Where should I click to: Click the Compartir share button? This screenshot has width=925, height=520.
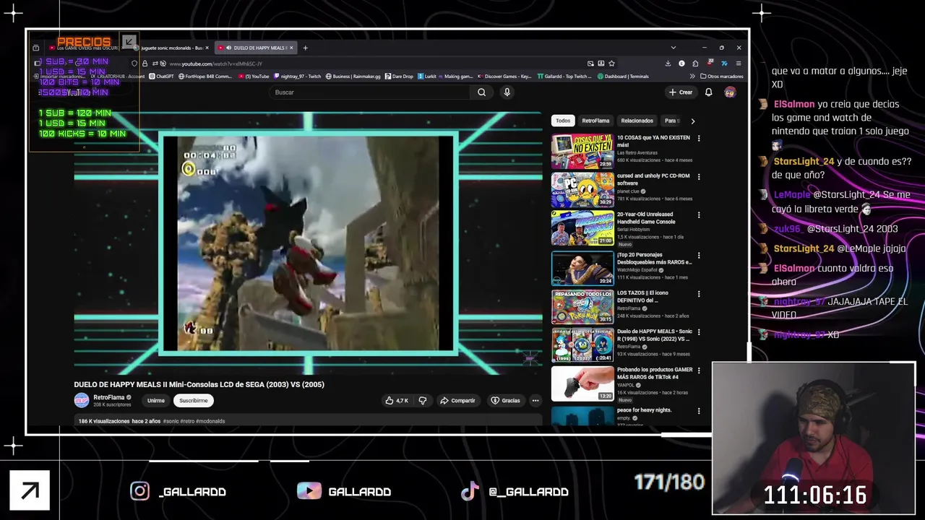(457, 400)
